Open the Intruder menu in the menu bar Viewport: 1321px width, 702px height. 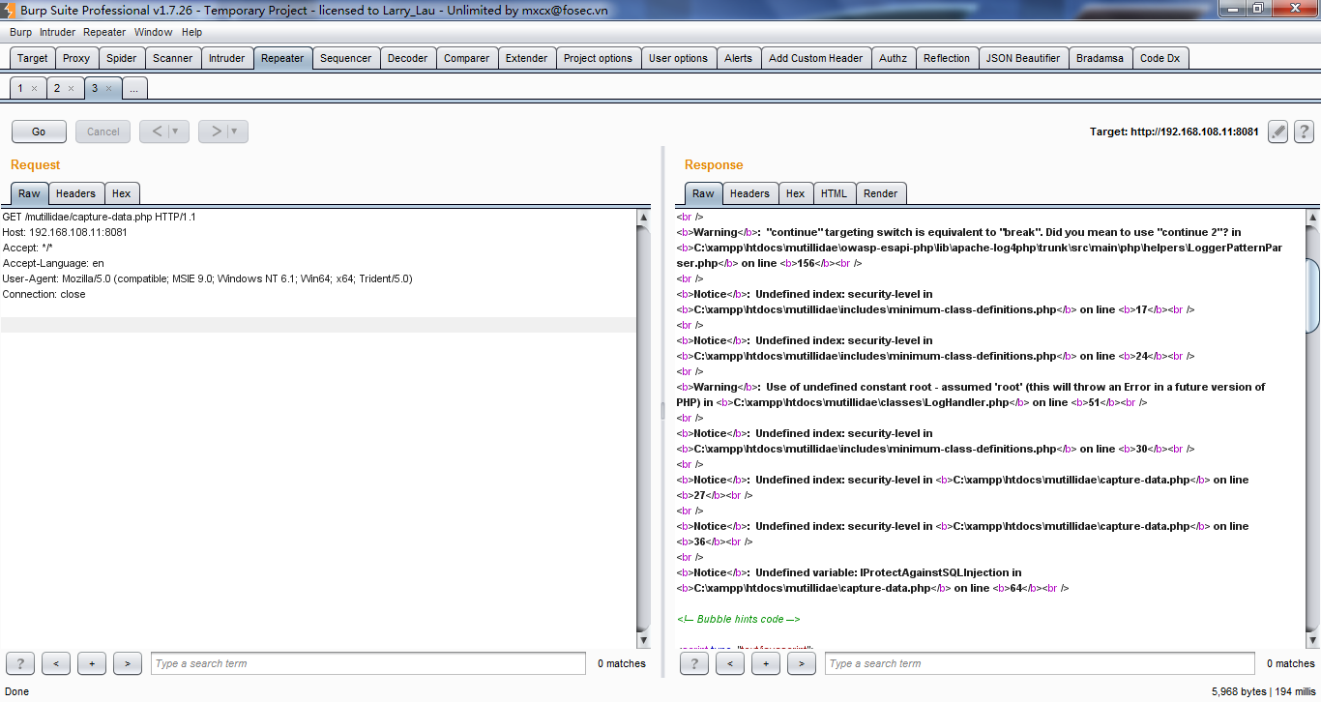(x=57, y=32)
